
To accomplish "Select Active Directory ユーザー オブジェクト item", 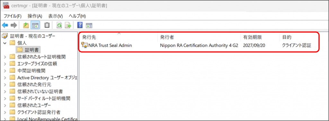I will click(x=47, y=78).
